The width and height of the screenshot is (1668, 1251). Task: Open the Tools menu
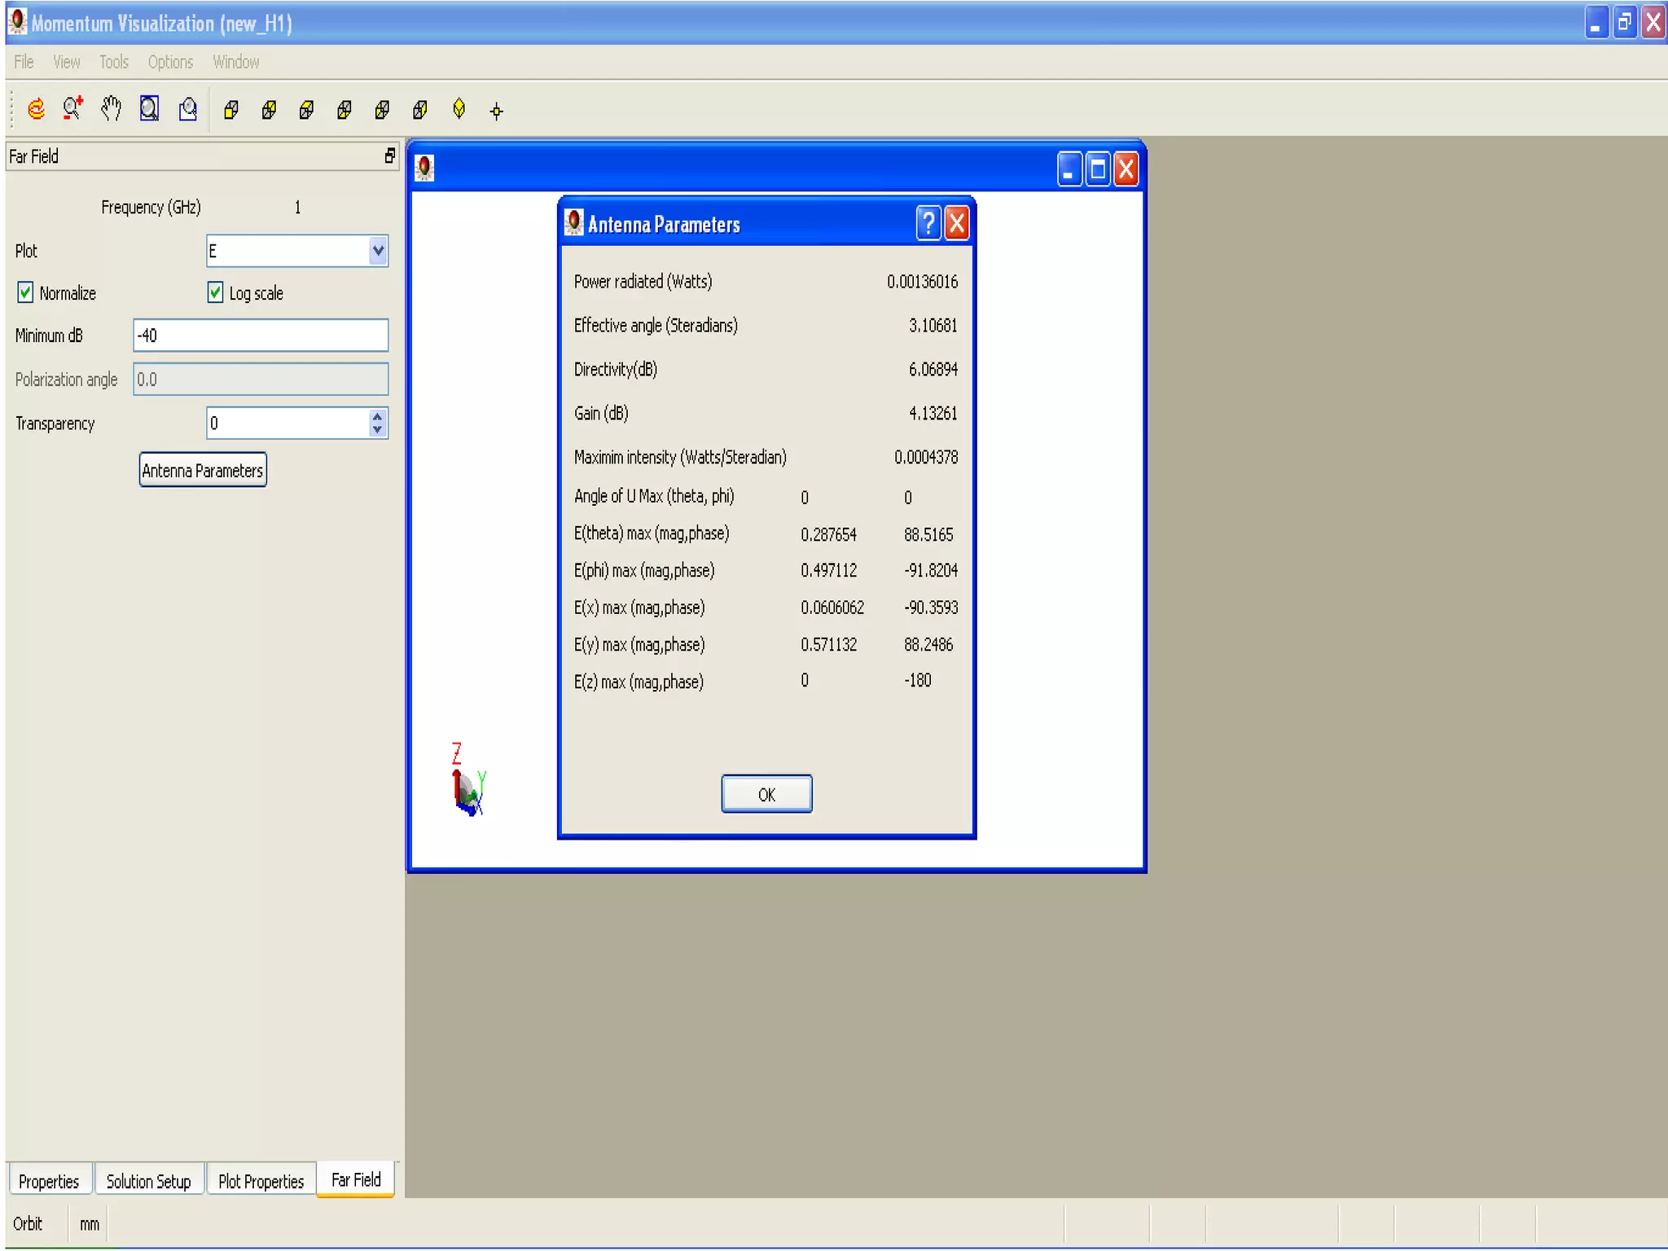(113, 62)
